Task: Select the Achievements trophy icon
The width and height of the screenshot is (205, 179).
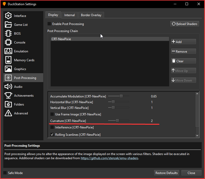Action: click(x=8, y=95)
